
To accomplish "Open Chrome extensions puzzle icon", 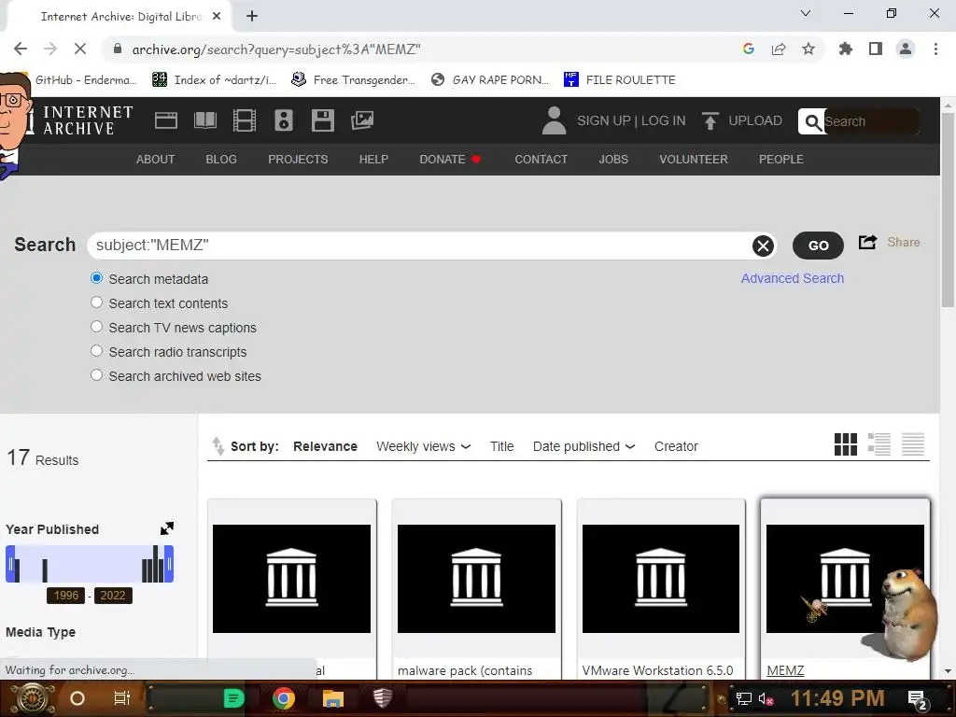I will pyautogui.click(x=846, y=49).
